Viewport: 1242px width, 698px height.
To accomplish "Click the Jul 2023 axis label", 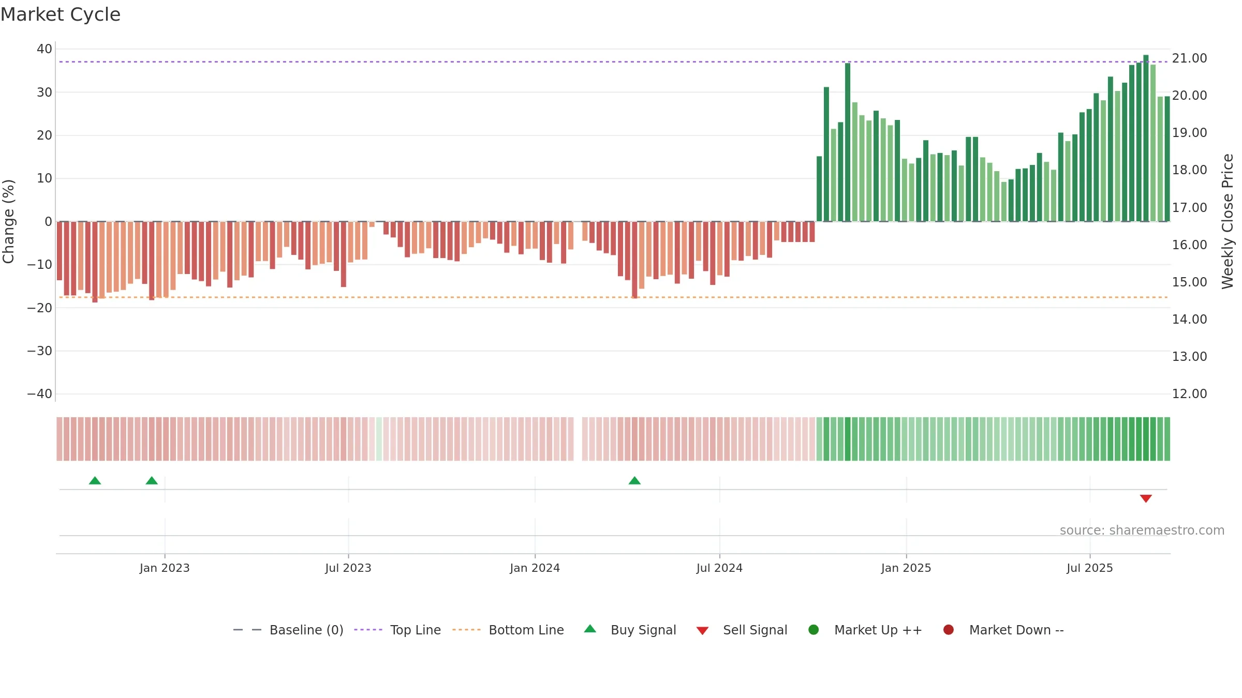I will tap(348, 568).
